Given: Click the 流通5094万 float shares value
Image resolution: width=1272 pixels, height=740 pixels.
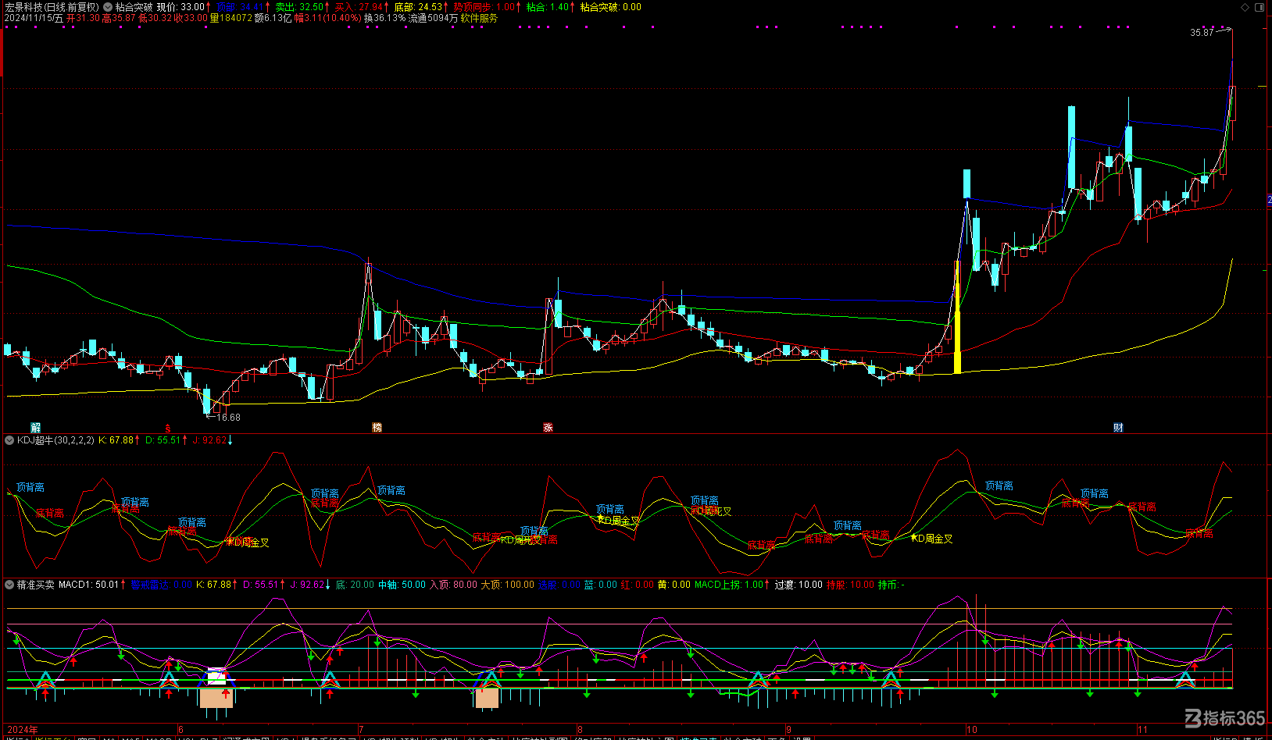Looking at the screenshot, I should coord(434,18).
